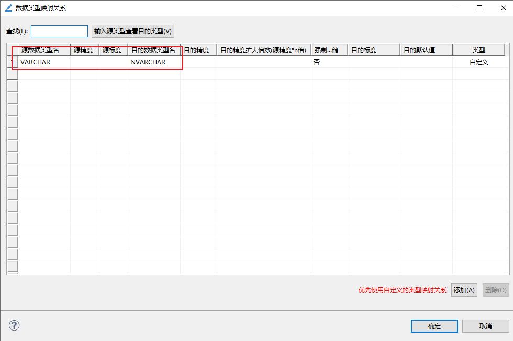Click the help question mark icon

tap(14, 325)
